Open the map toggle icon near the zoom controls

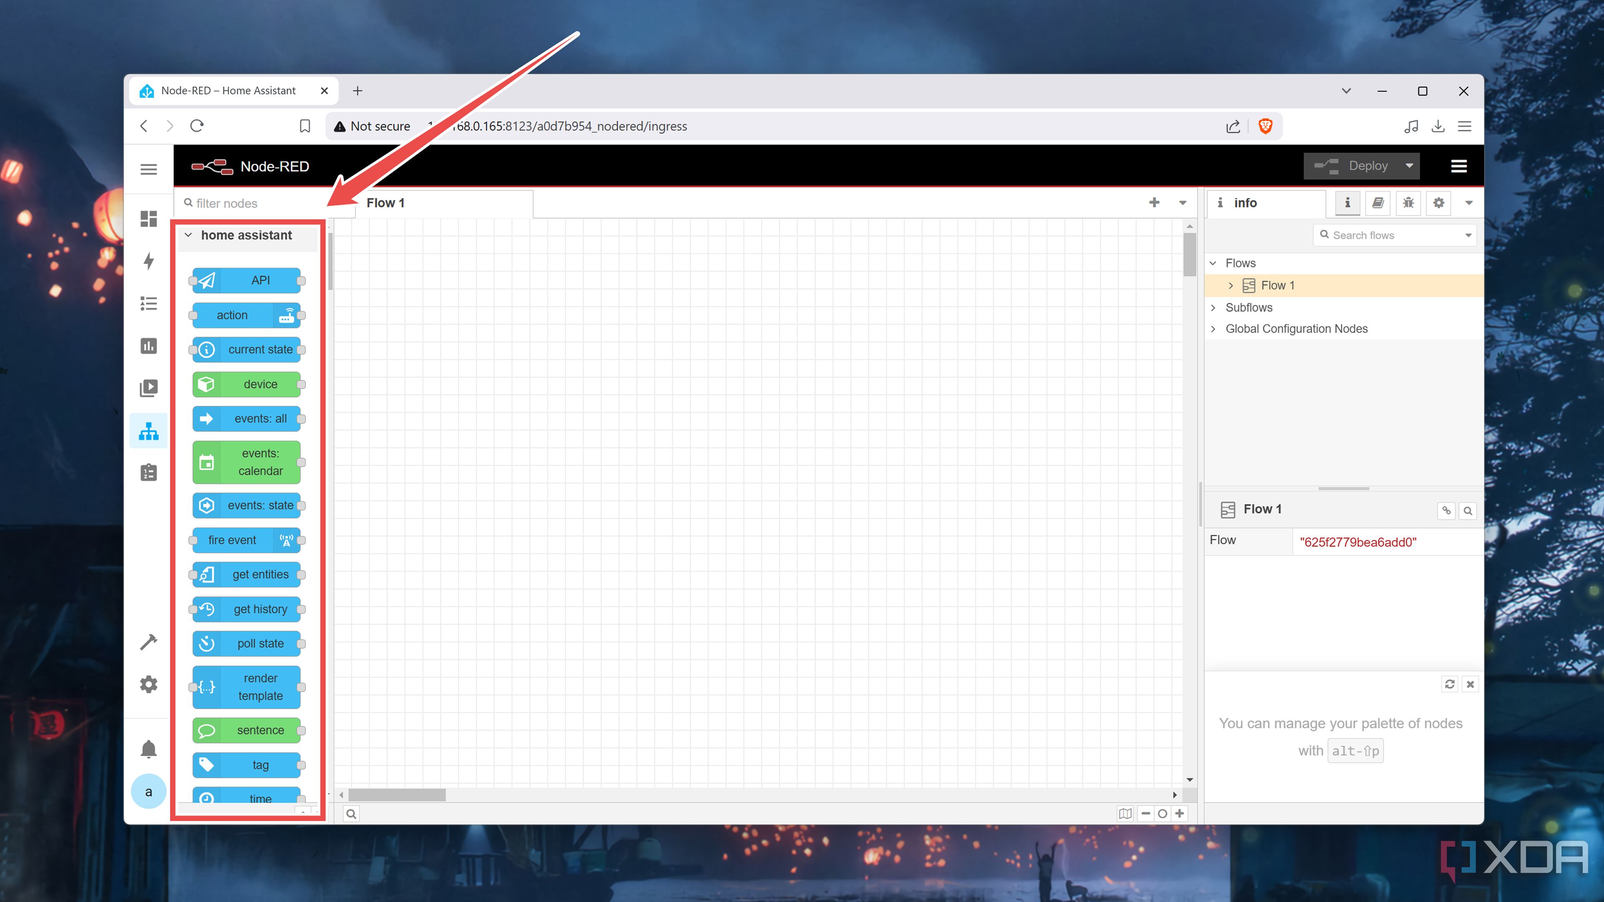click(1124, 813)
